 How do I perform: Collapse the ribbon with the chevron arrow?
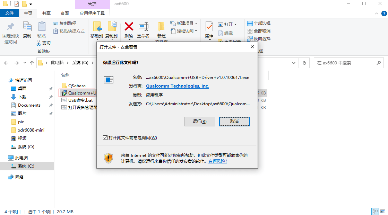[376, 14]
